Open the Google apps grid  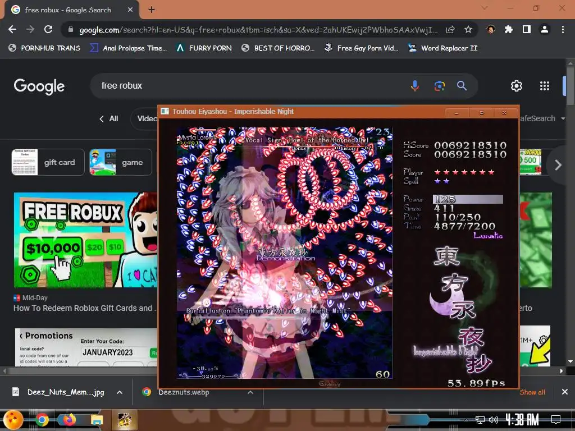tap(545, 86)
